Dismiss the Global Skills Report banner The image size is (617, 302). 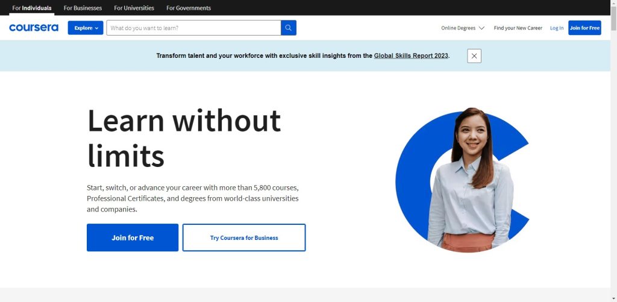474,56
